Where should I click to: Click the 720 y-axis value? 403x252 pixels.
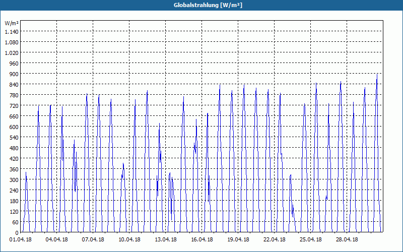(14, 105)
